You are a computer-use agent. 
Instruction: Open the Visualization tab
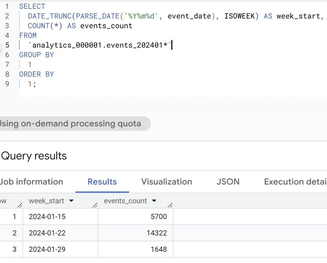click(x=167, y=182)
